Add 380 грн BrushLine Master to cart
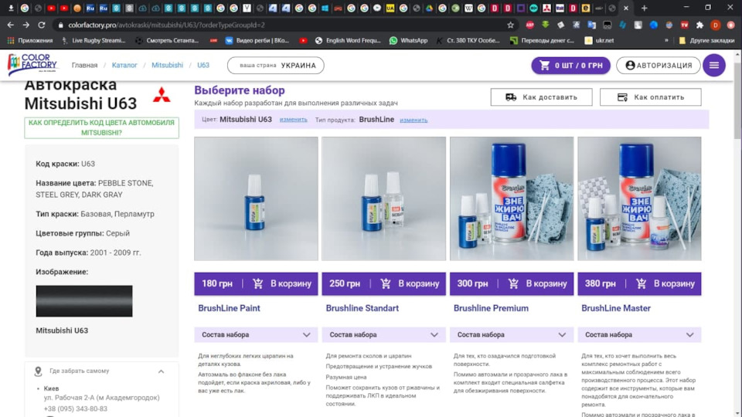The image size is (742, 417). (639, 283)
